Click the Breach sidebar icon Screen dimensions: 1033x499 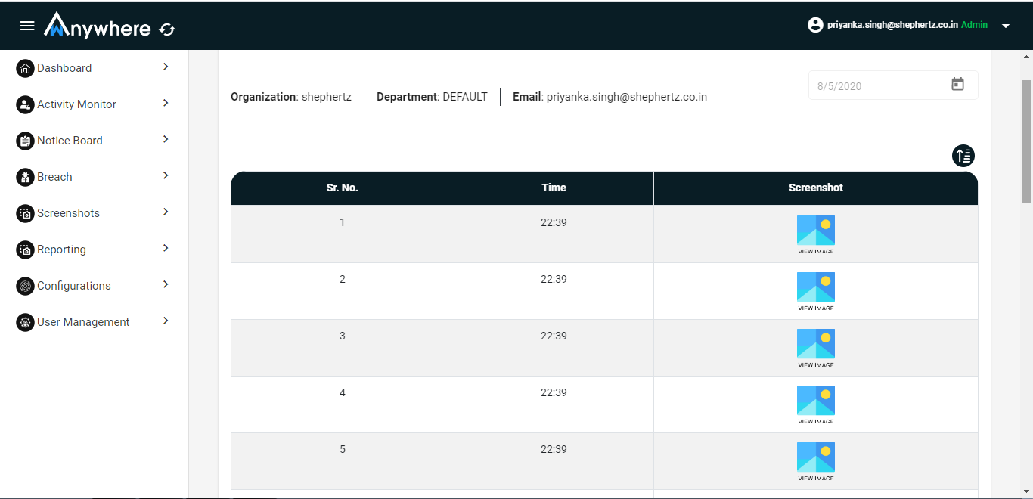point(25,177)
